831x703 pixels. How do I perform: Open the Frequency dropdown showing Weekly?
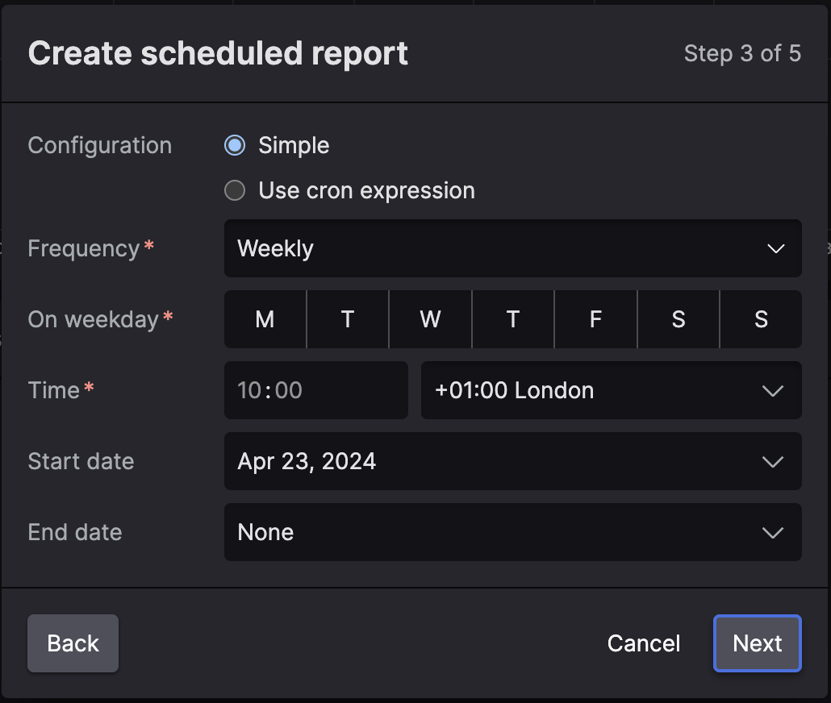click(500, 248)
